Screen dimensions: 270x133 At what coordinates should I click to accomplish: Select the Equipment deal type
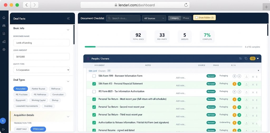pos(21,100)
